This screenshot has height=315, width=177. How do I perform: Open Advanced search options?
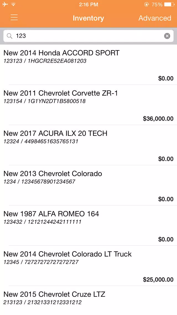155,18
